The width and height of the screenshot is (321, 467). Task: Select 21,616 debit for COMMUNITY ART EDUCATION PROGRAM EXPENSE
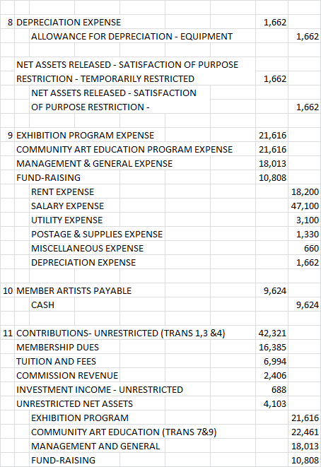(x=272, y=149)
